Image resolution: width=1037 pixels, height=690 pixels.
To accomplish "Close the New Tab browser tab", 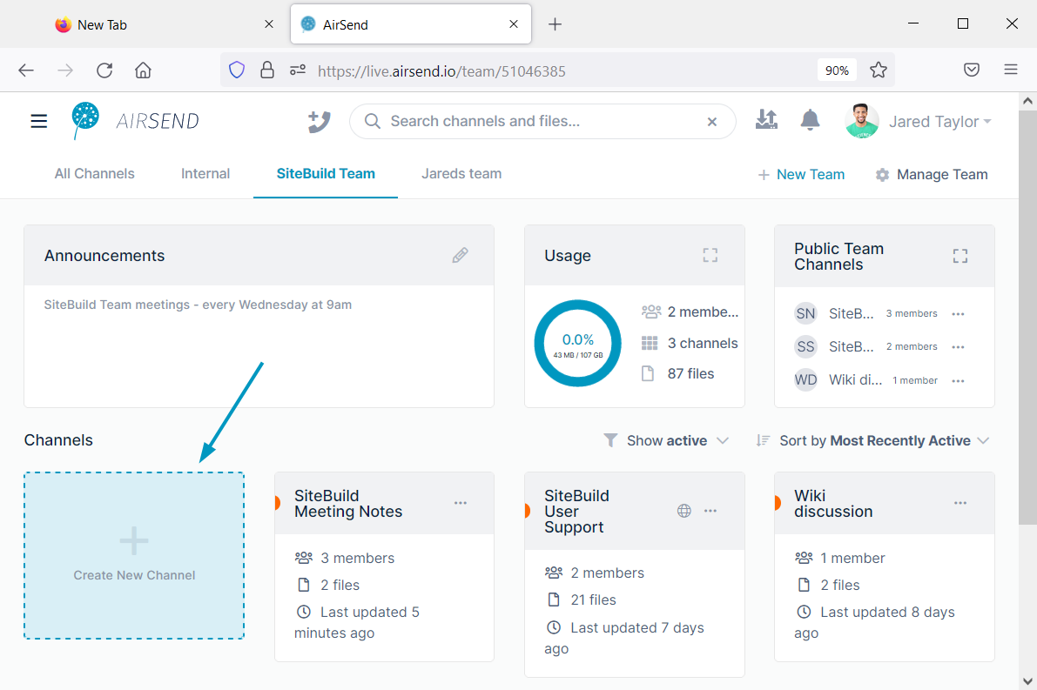I will tap(269, 24).
